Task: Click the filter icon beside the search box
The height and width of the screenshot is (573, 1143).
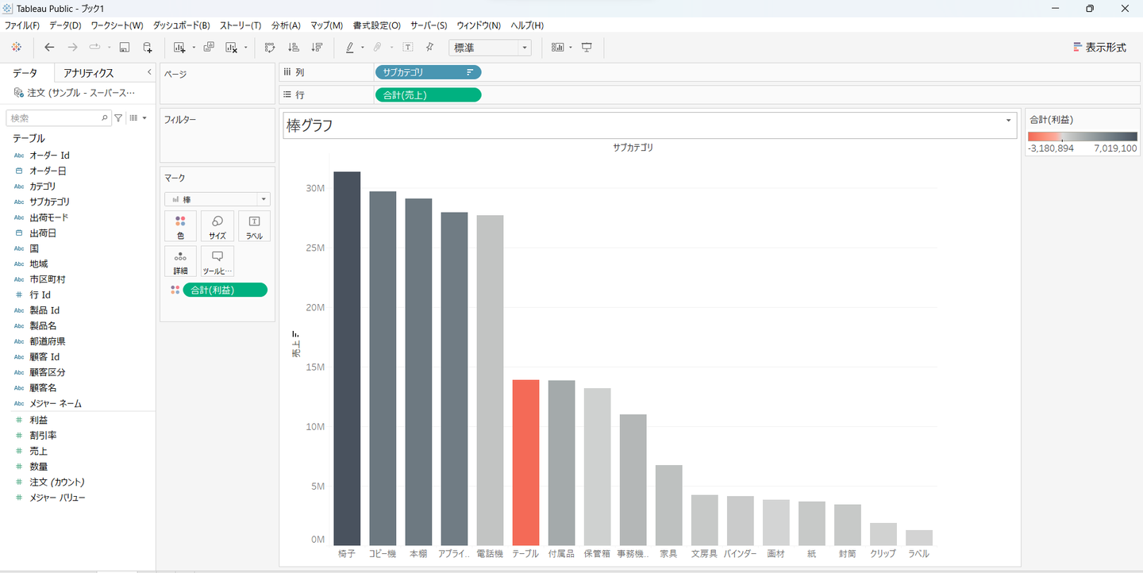Action: (x=119, y=117)
